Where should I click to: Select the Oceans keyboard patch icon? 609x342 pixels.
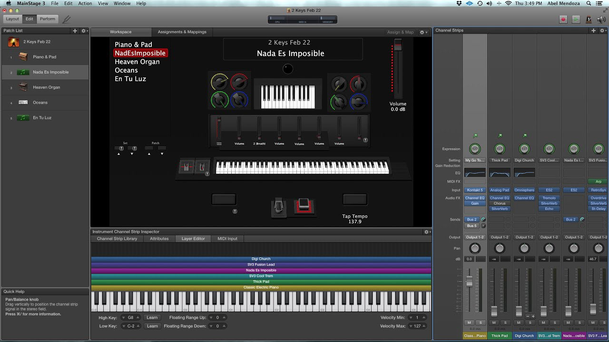(x=23, y=102)
